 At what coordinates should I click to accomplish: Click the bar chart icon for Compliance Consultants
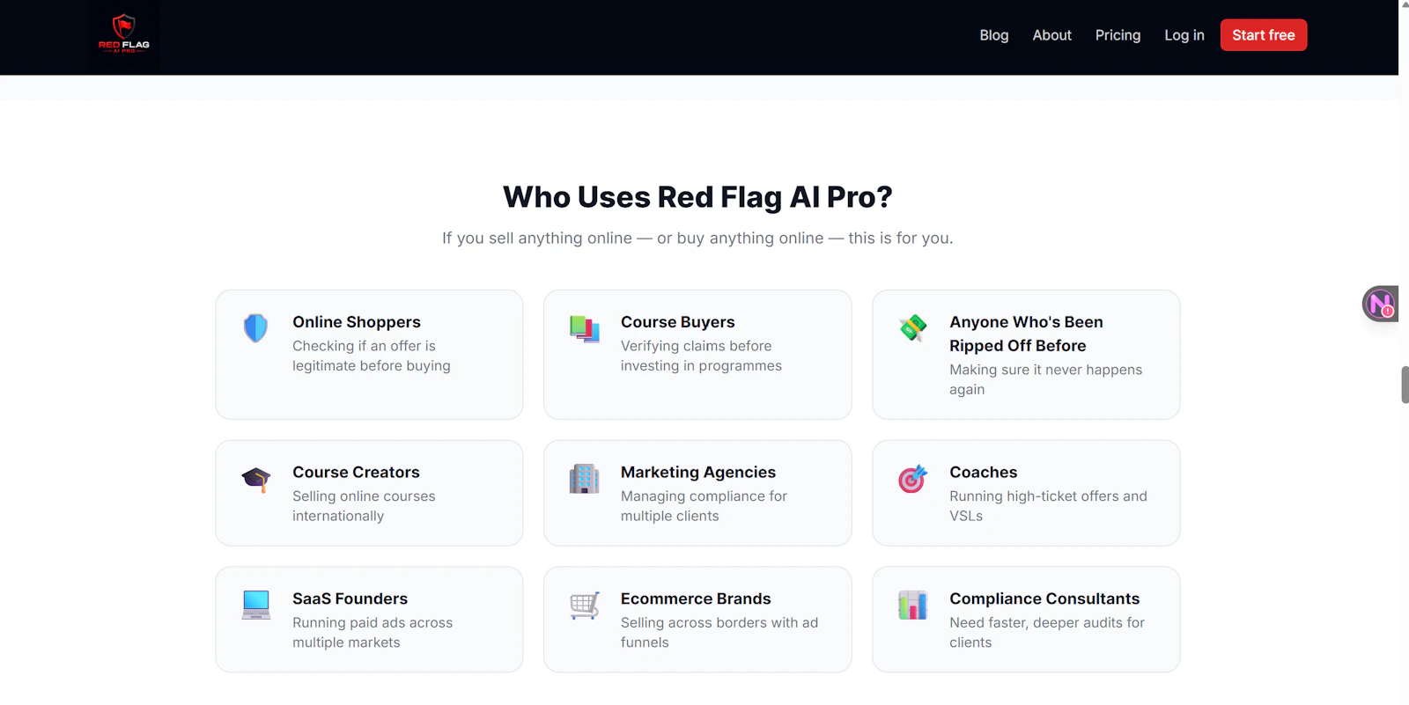(912, 606)
